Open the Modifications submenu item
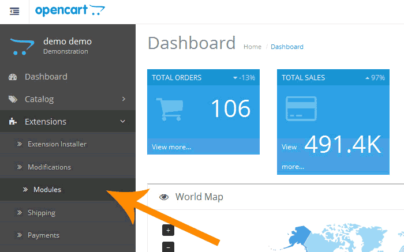The height and width of the screenshot is (252, 404). pos(68,167)
